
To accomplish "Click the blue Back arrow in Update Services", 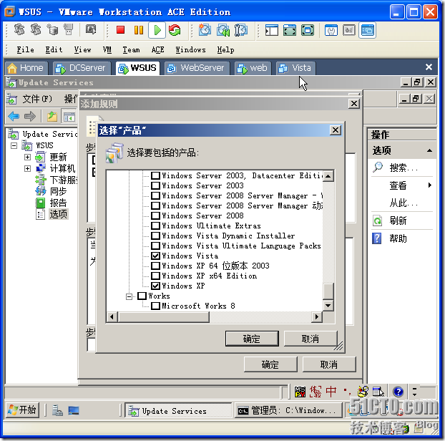I will click(14, 117).
